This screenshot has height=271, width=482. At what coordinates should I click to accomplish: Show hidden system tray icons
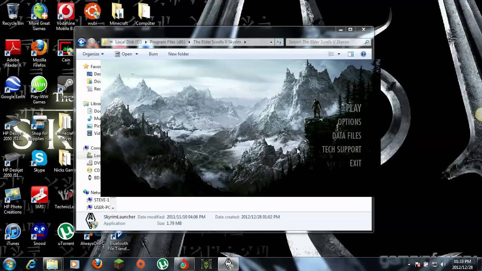coord(409,265)
